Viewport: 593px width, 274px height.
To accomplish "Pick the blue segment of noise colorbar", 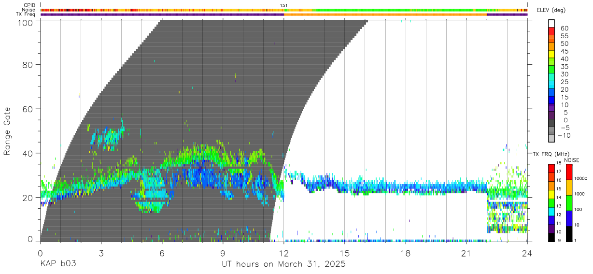I will point(569,218).
